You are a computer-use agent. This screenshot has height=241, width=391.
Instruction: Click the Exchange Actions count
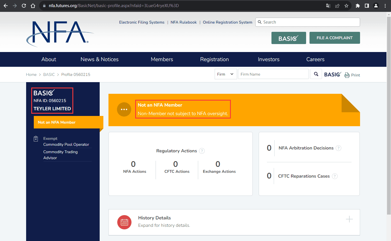click(218, 164)
